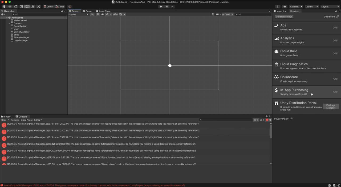
Task: Select ServerManager in Hierarchy
Action: coord(22,32)
